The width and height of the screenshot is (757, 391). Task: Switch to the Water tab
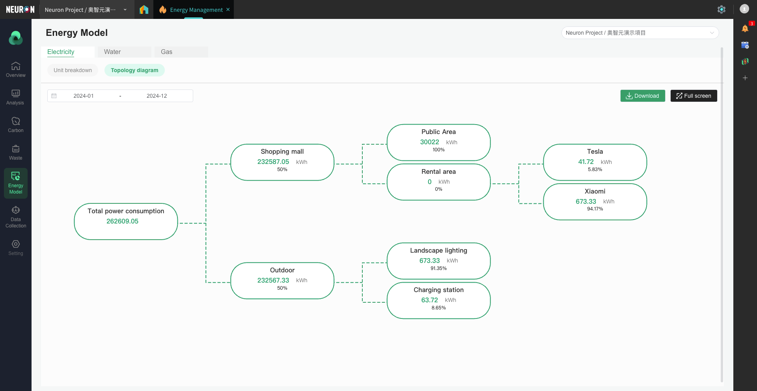click(112, 52)
